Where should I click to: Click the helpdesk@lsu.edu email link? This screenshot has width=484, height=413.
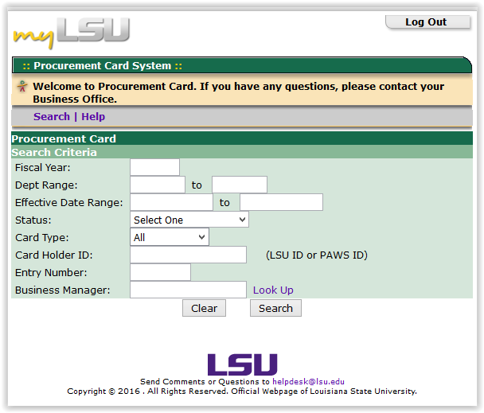click(x=308, y=382)
